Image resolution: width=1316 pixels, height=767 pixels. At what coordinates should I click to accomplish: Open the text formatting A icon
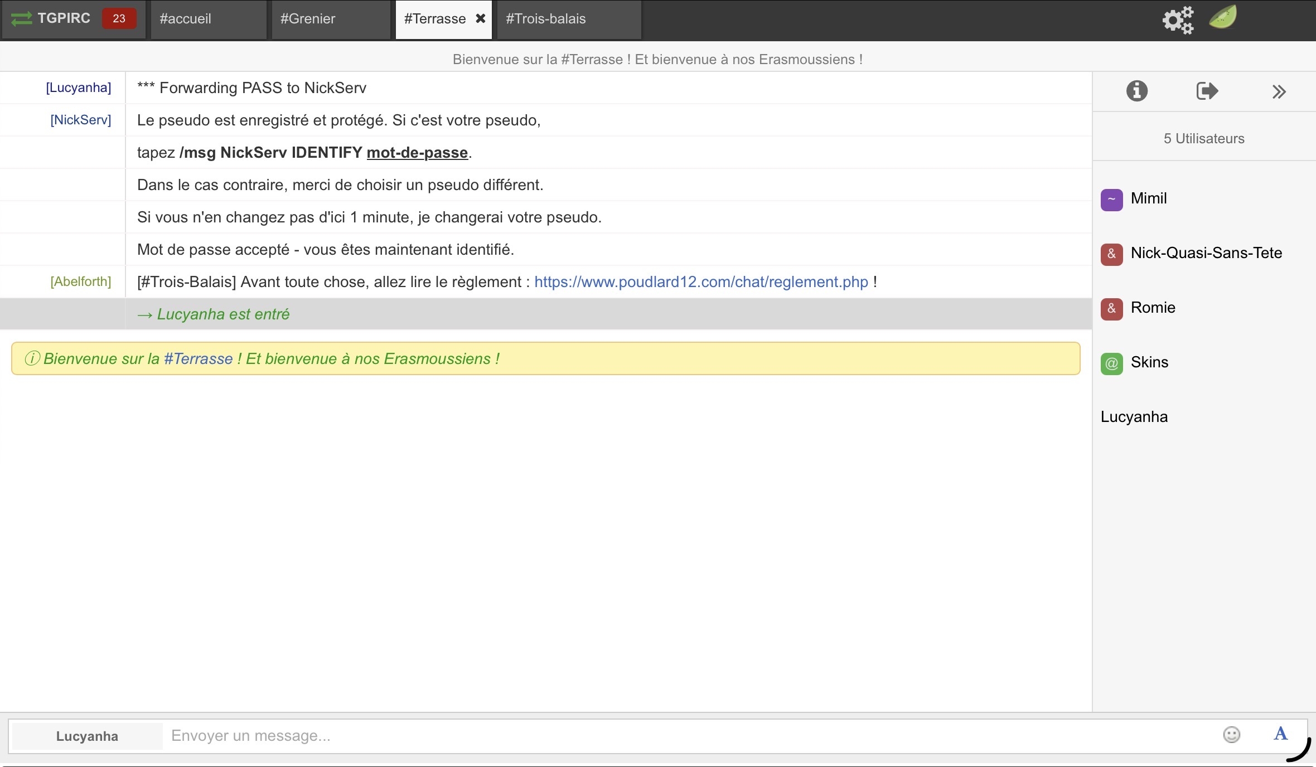coord(1280,734)
